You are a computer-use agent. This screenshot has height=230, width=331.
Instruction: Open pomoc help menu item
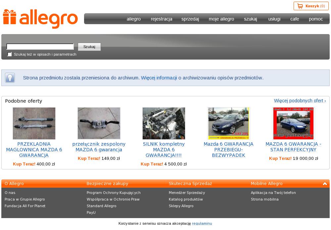[x=316, y=19]
